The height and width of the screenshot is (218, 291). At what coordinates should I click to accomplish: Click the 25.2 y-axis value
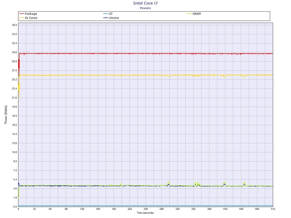click(14, 79)
